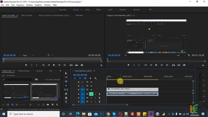The width and height of the screenshot is (208, 117).
Task: Adjust Project panel thumbnail zoom slider
Action: [x=21, y=105]
